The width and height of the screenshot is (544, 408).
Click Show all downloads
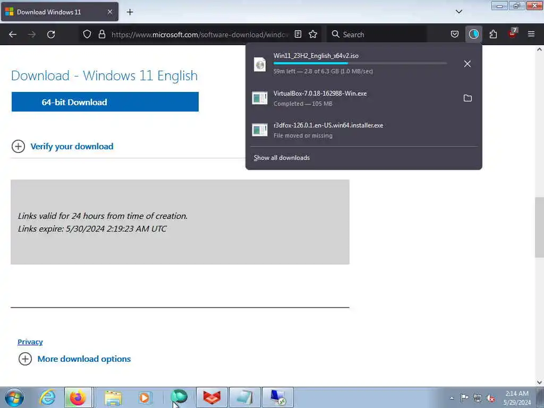tap(282, 158)
